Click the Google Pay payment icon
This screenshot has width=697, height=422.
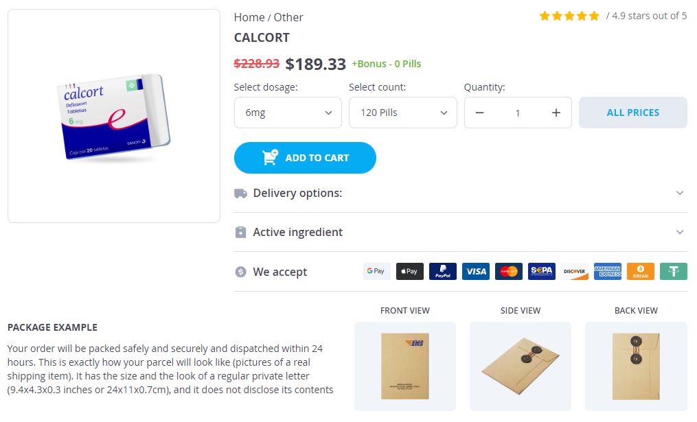click(x=376, y=271)
